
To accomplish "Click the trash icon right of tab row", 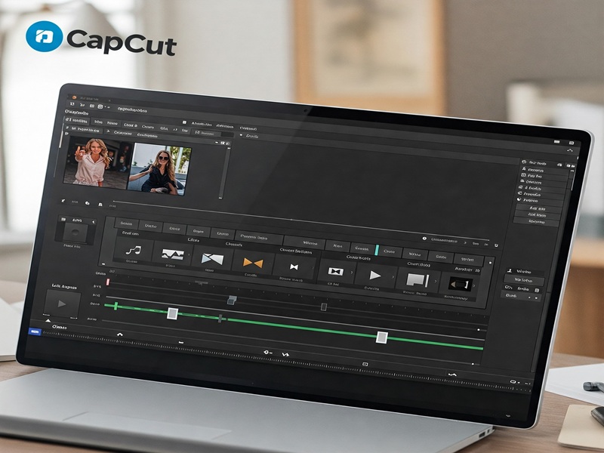I will [496, 245].
